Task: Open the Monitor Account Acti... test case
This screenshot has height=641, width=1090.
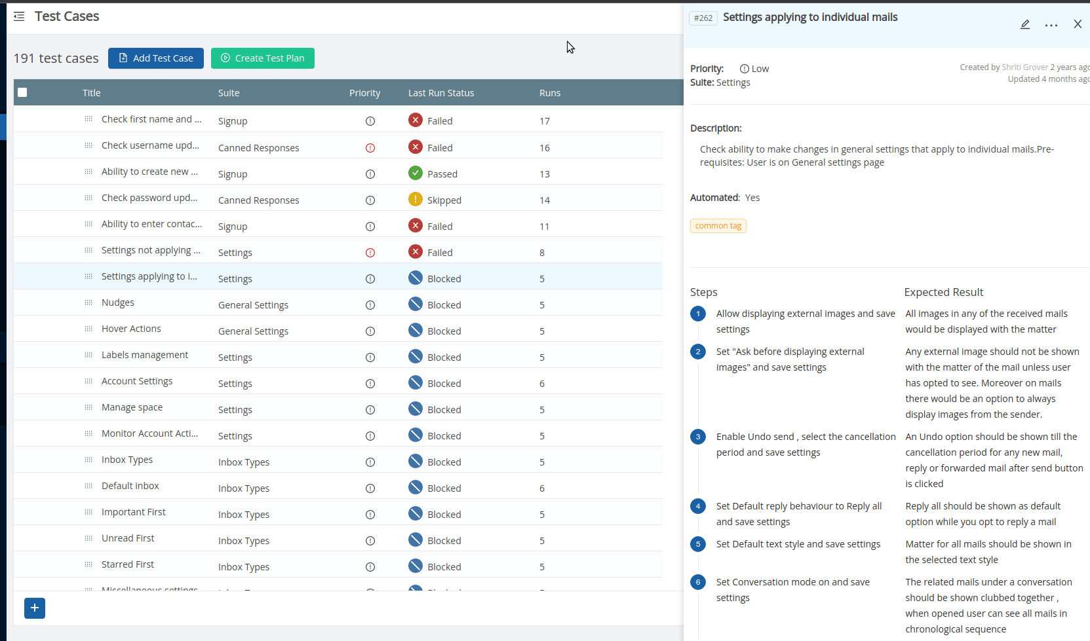Action: 149,433
